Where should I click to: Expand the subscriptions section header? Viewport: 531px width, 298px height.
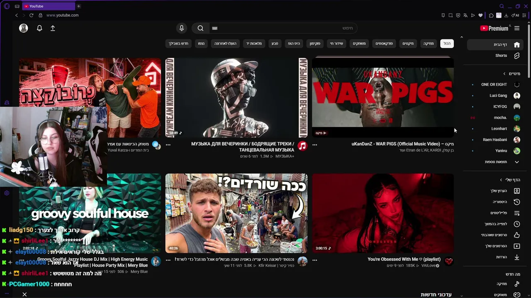(x=511, y=74)
